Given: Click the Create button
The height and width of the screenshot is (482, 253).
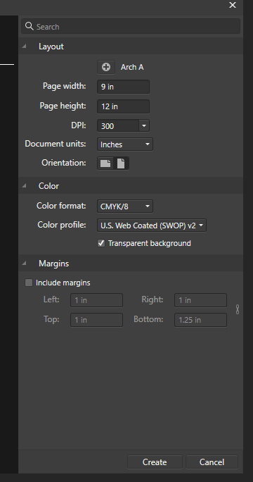Looking at the screenshot, I should [155, 462].
